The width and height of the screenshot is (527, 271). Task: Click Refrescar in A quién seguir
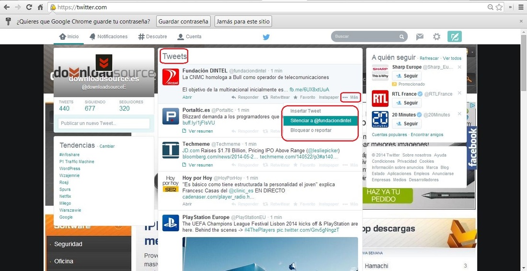(x=429, y=58)
